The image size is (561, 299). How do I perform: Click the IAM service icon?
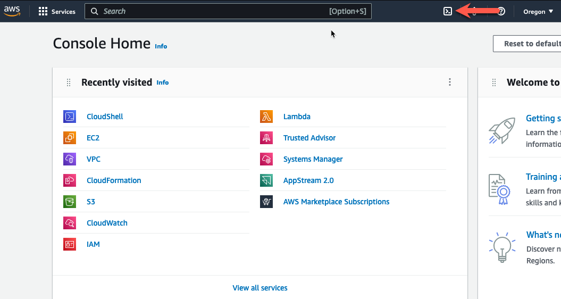coord(70,244)
